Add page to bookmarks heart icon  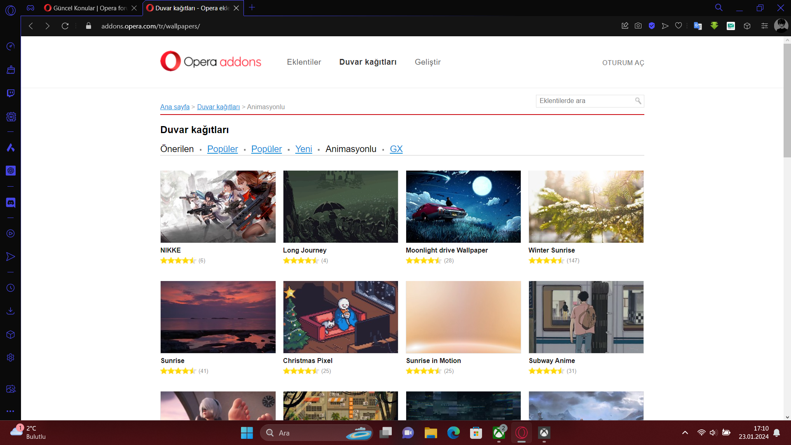pyautogui.click(x=679, y=26)
